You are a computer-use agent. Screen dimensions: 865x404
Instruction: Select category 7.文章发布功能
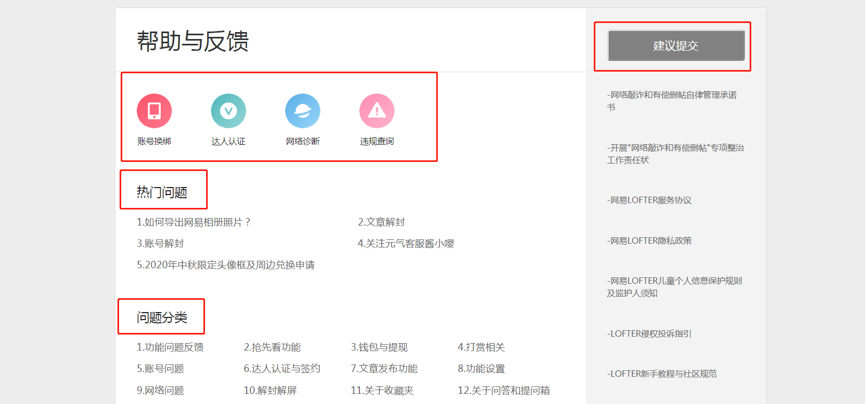[x=384, y=368]
